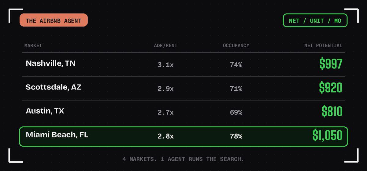Click the 4 MARKETS footer caption

183,159
